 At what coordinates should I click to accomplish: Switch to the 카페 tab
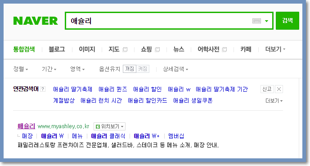pyautogui.click(x=246, y=49)
